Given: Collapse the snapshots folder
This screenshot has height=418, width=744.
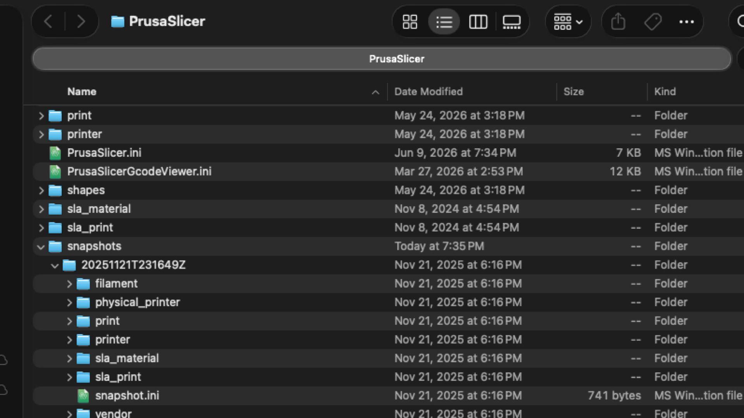Looking at the screenshot, I should click(41, 247).
